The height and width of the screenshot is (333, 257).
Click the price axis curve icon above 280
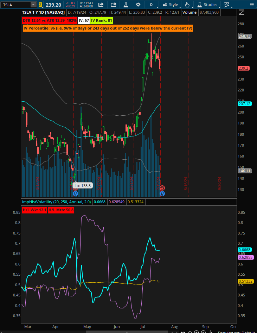(241, 13)
